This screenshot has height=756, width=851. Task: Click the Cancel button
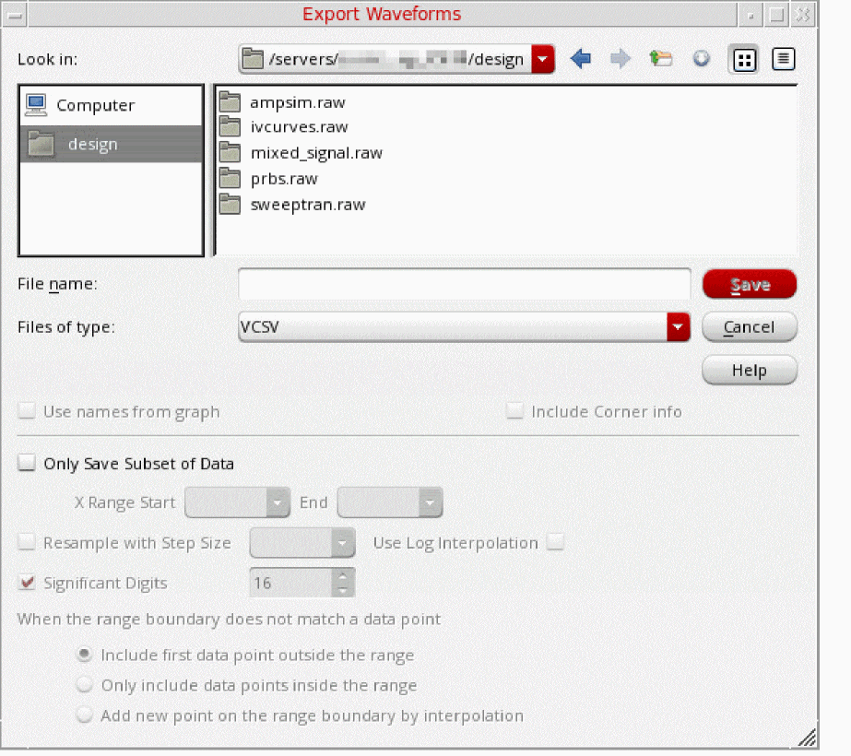(750, 326)
